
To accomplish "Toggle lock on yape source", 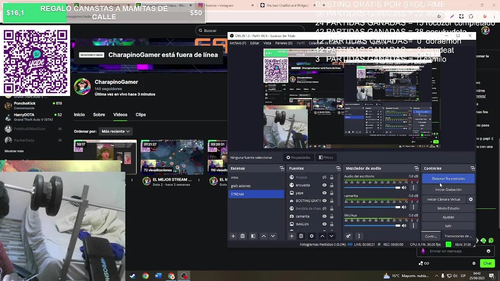I will tap(332, 193).
